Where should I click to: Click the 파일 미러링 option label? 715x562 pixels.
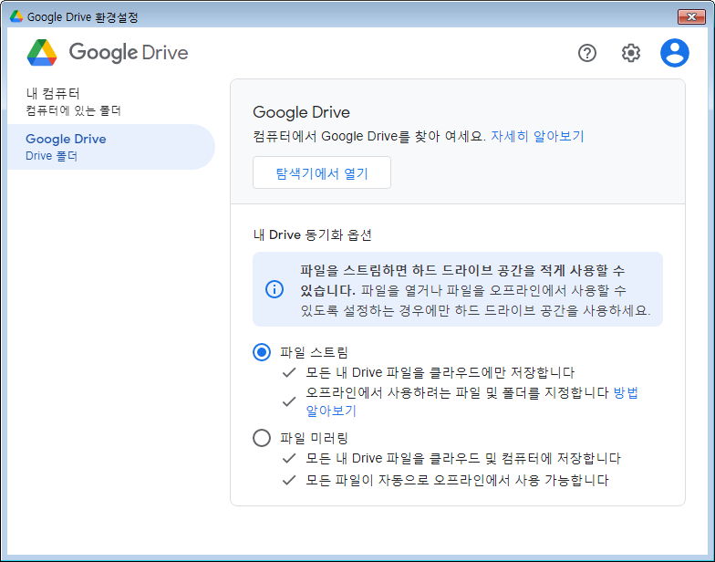tap(314, 438)
